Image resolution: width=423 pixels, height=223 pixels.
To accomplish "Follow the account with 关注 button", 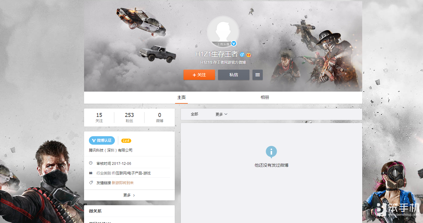I will (199, 75).
